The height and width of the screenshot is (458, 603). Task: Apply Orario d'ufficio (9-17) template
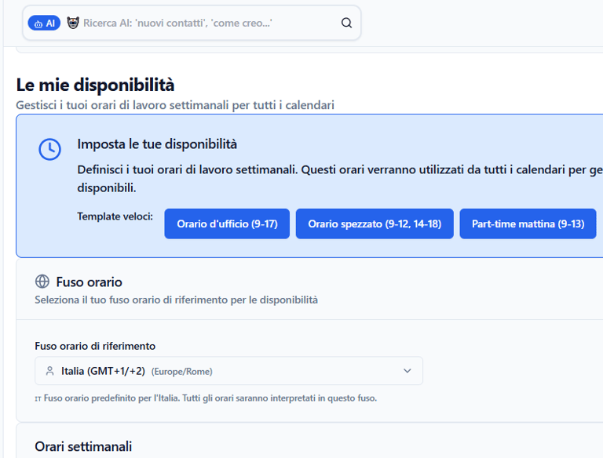pos(227,224)
